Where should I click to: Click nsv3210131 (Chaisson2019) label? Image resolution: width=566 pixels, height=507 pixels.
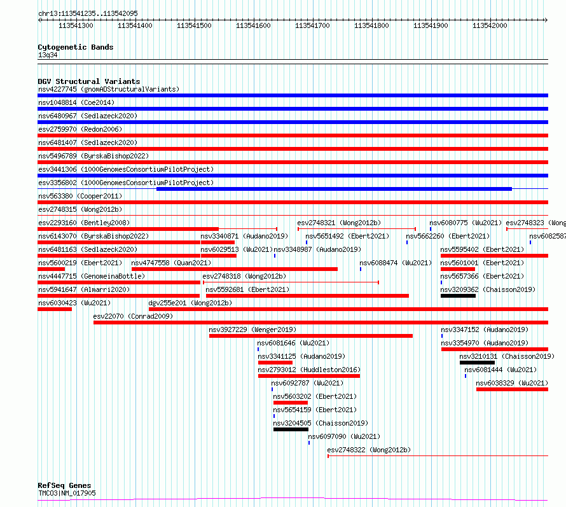click(507, 356)
